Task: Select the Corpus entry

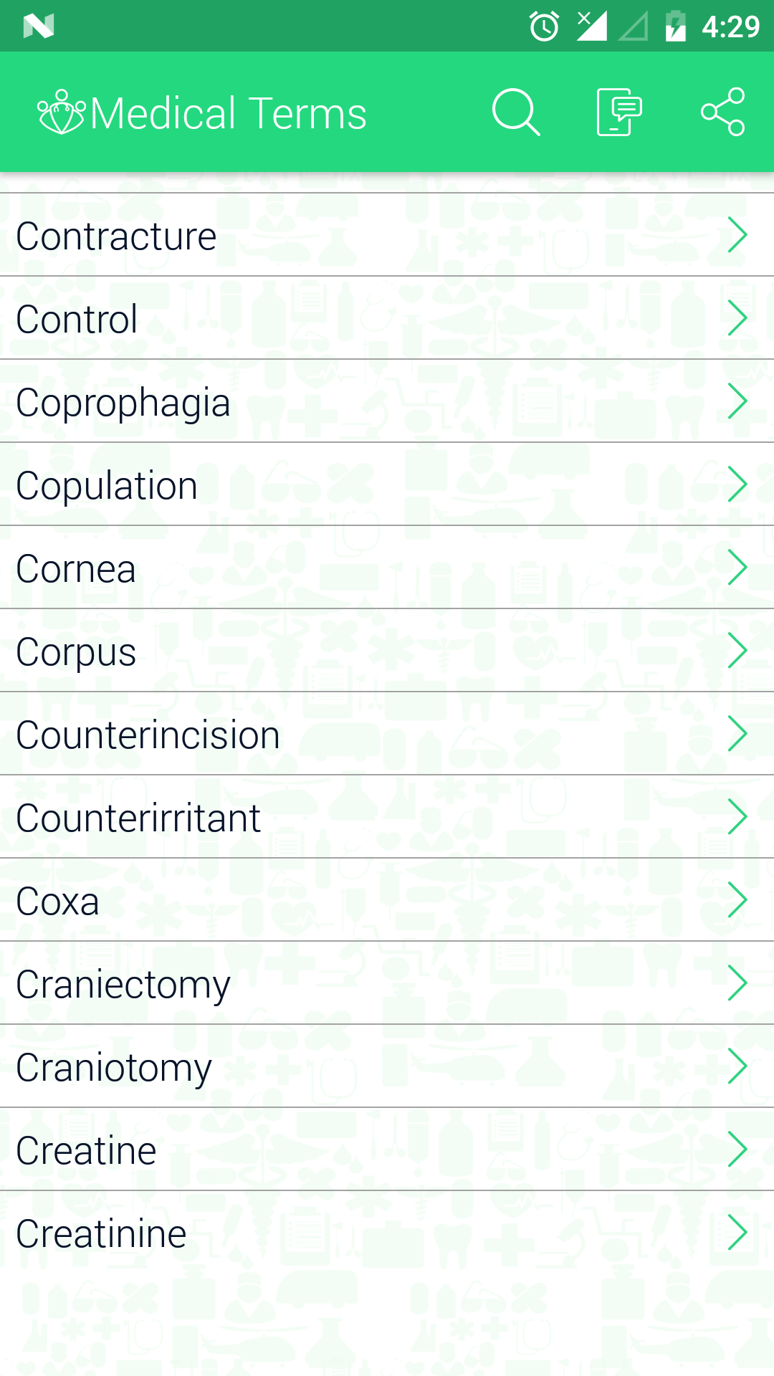Action: 387,651
